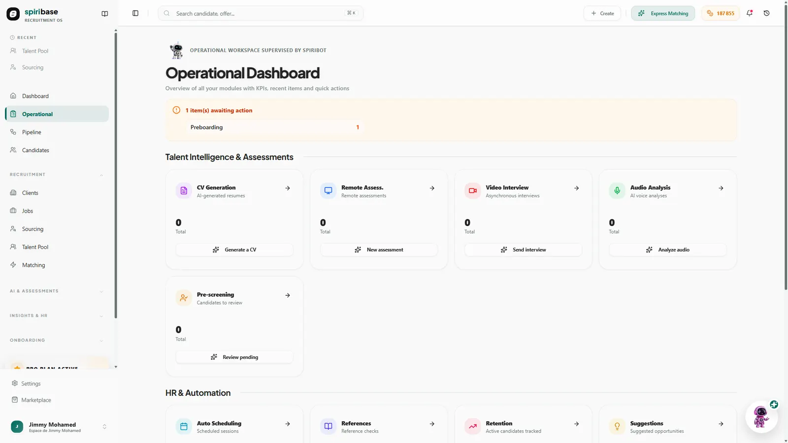The width and height of the screenshot is (788, 443).
Task: Open the history clock icon
Action: tap(767, 13)
